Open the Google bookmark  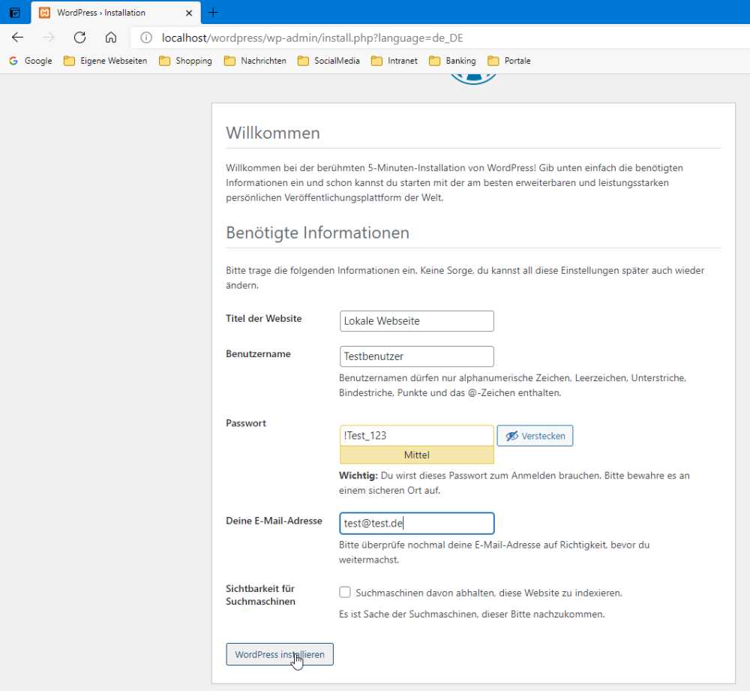tap(31, 61)
